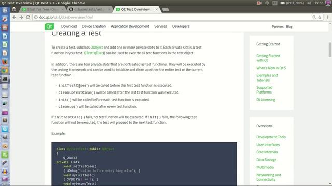Close the Qt Test Overview tab
Screen dimensions: 332x186
(x=157, y=9)
